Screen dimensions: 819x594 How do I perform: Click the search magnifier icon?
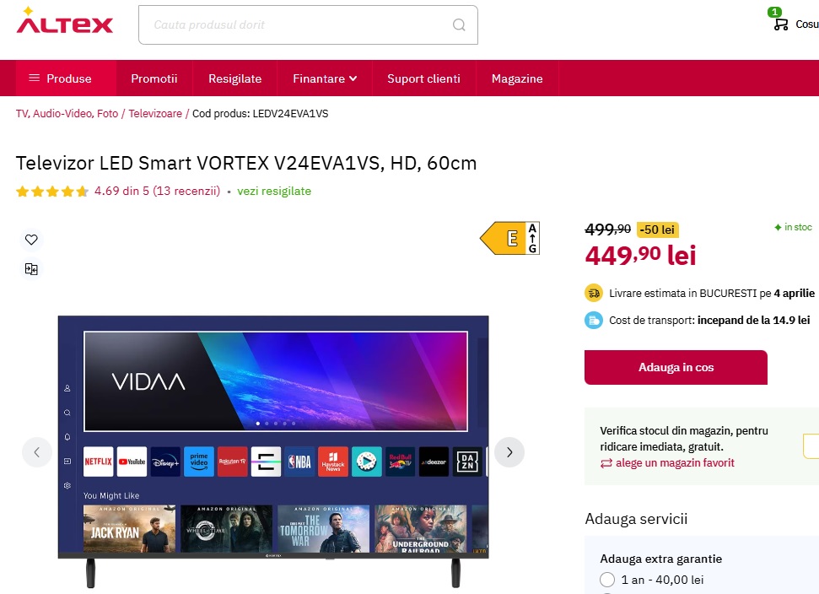coord(459,24)
